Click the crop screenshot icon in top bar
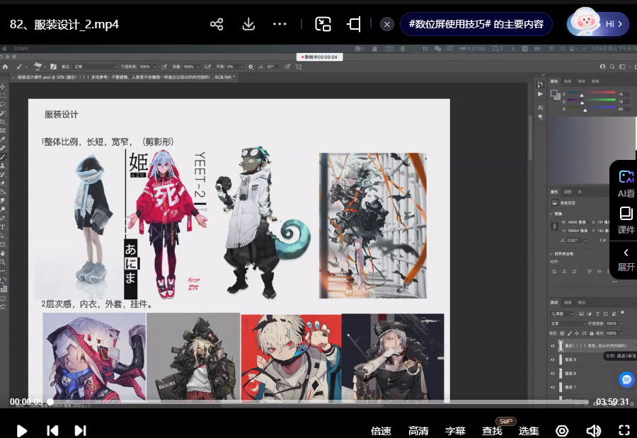 click(x=354, y=24)
